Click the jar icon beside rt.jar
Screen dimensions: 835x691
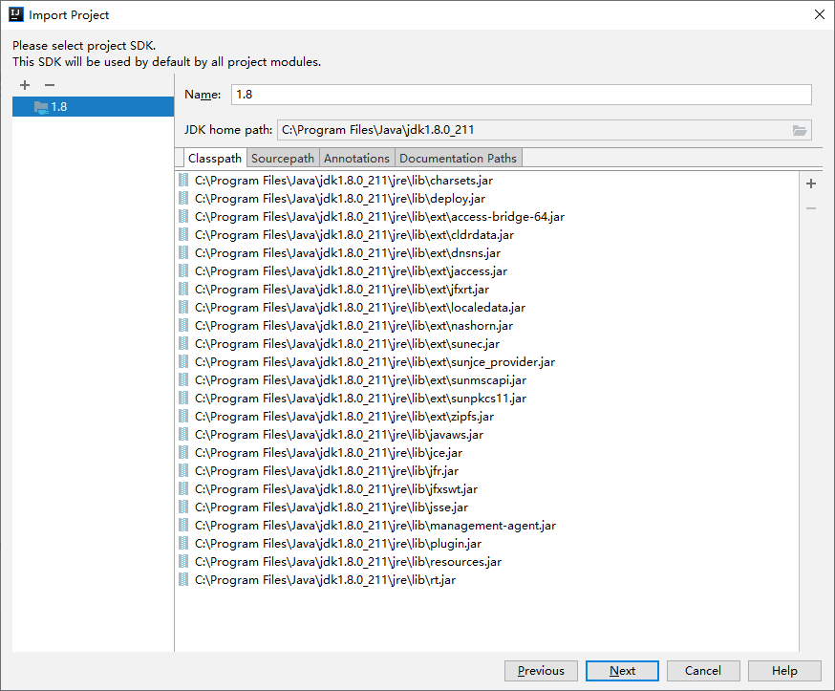183,579
